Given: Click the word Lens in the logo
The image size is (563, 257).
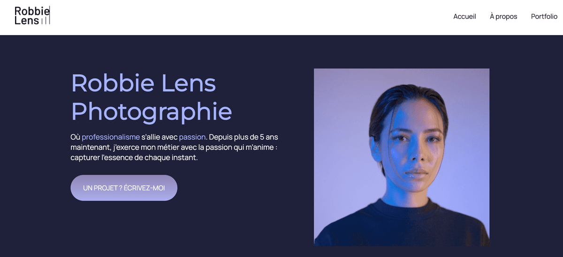Looking at the screenshot, I should tap(26, 21).
